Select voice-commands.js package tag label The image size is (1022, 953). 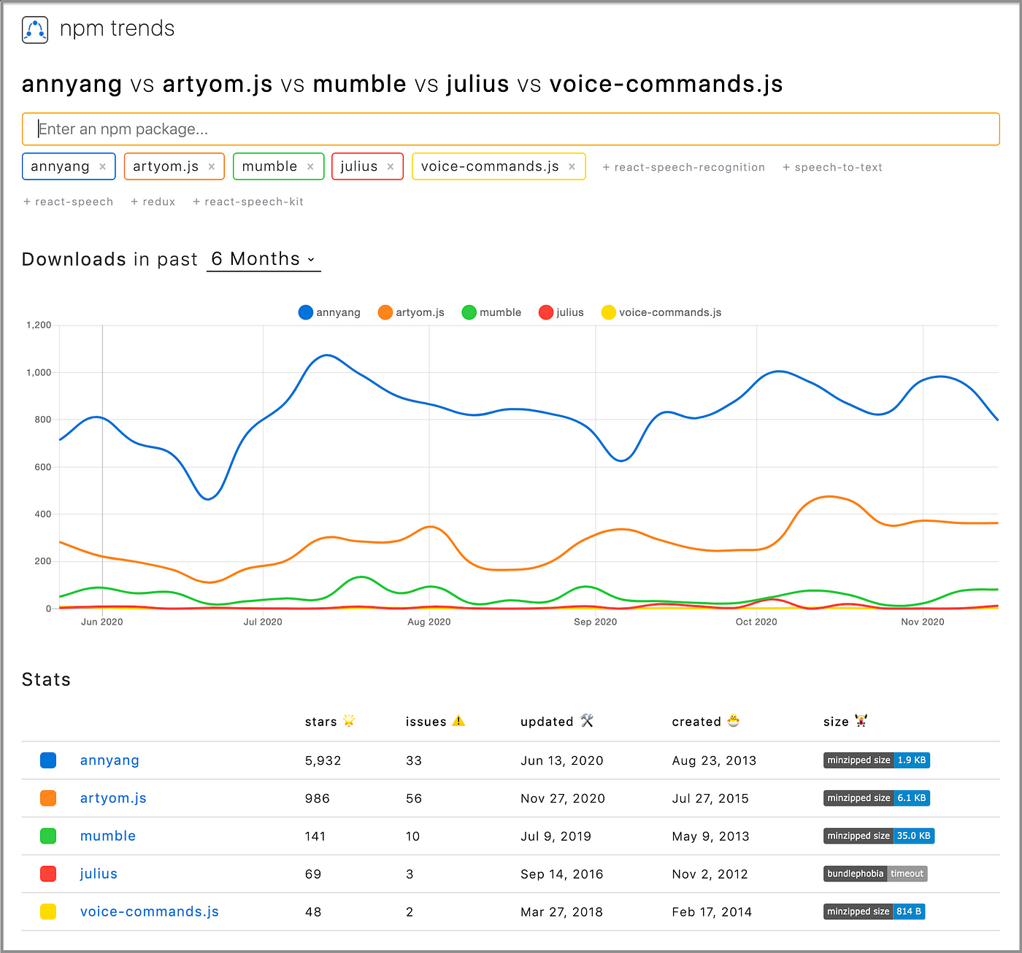[490, 167]
